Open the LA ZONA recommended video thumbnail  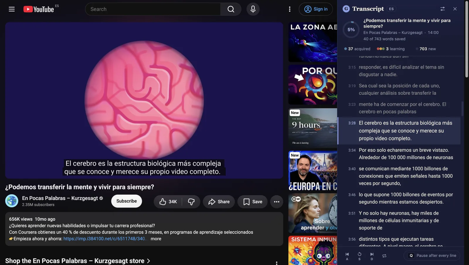[313, 42]
